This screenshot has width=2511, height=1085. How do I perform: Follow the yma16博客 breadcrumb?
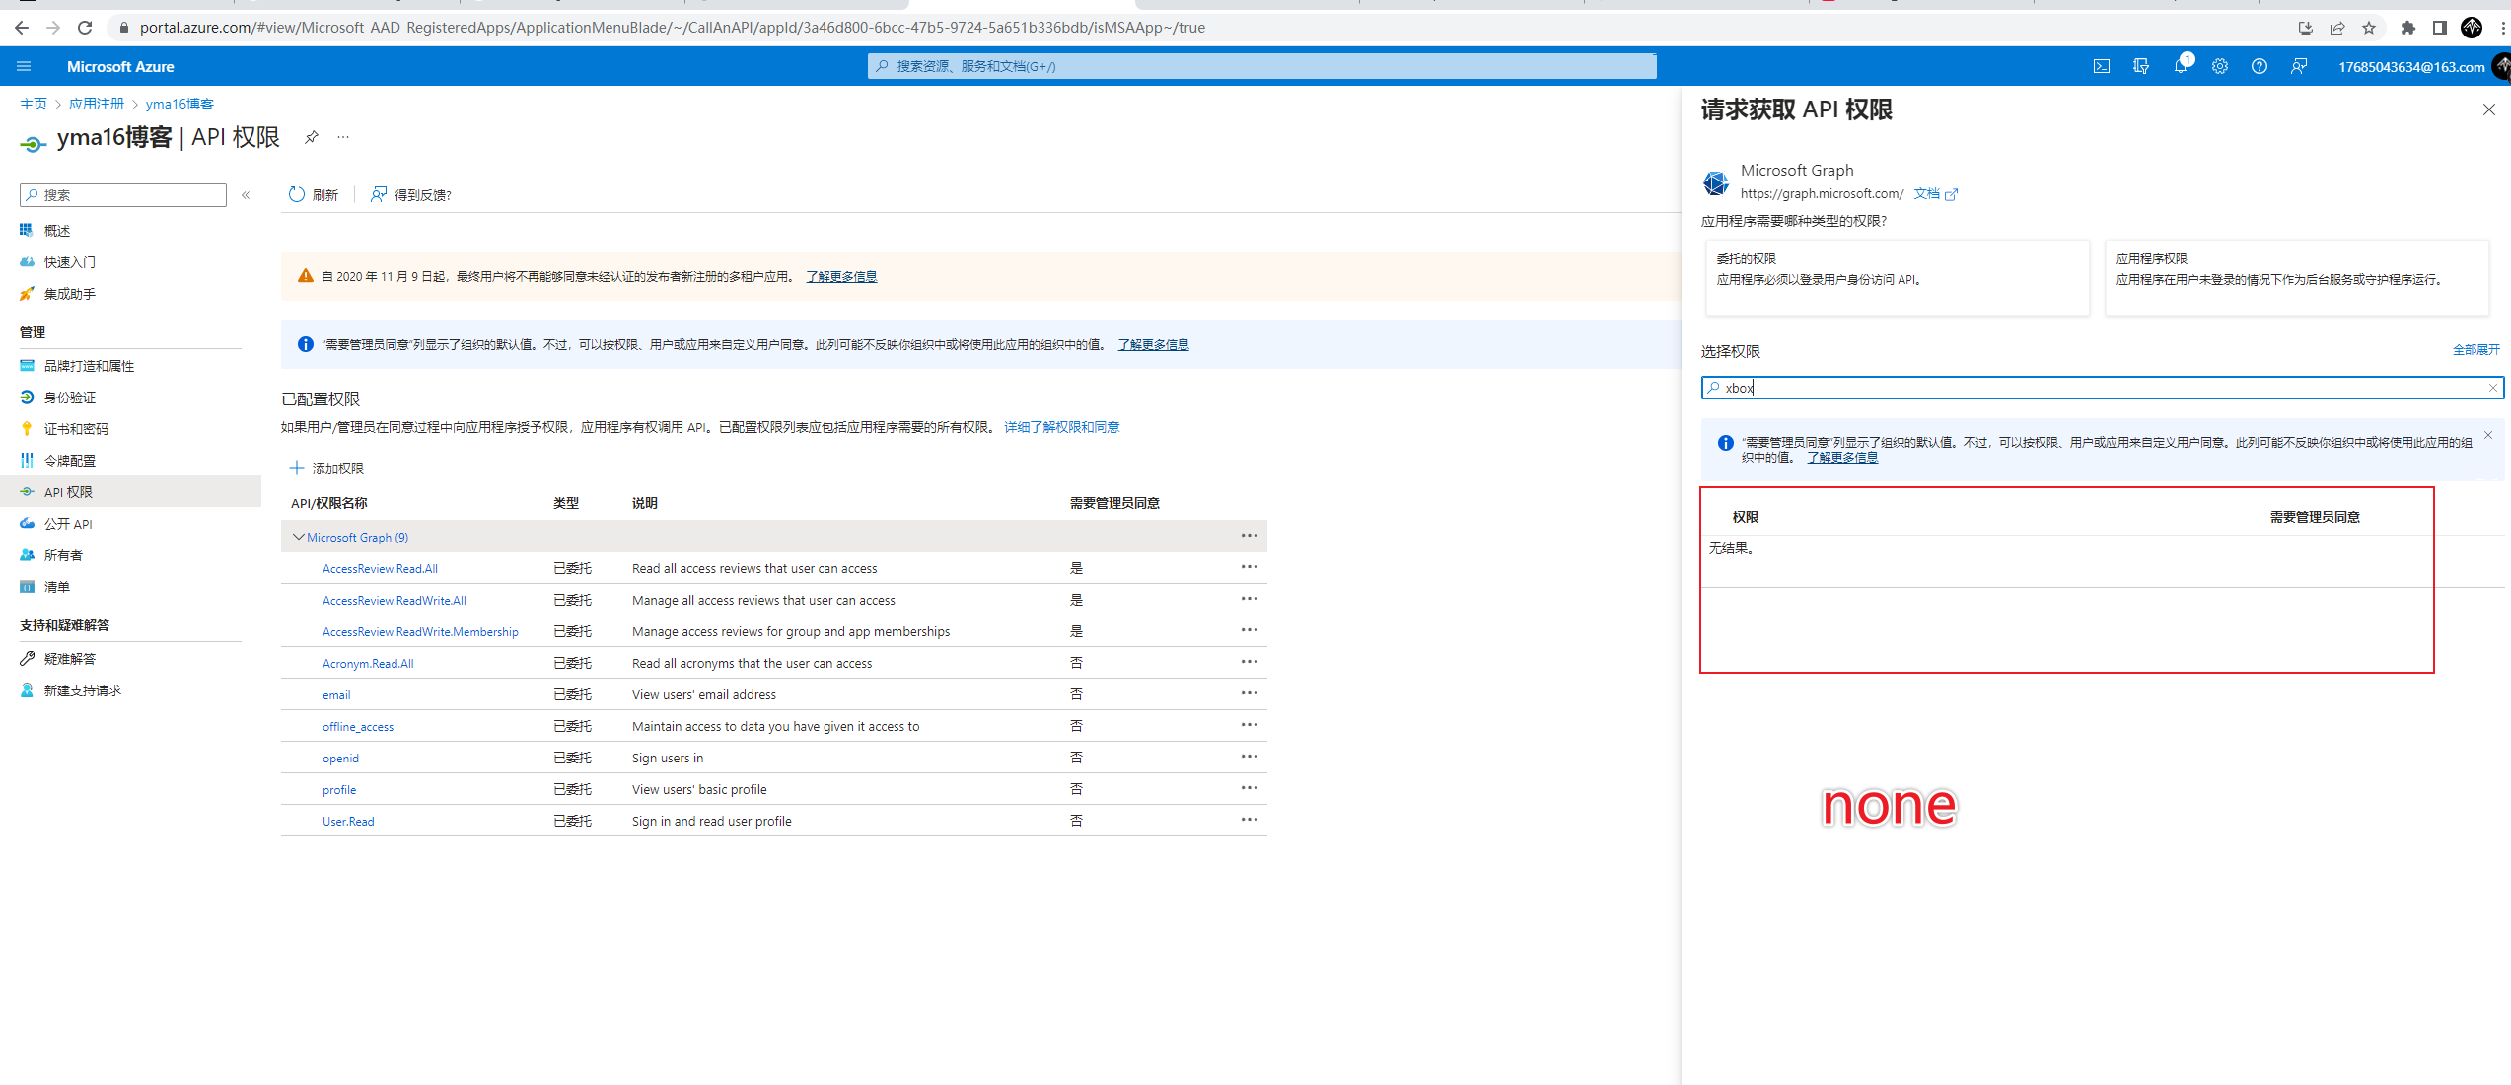[179, 104]
